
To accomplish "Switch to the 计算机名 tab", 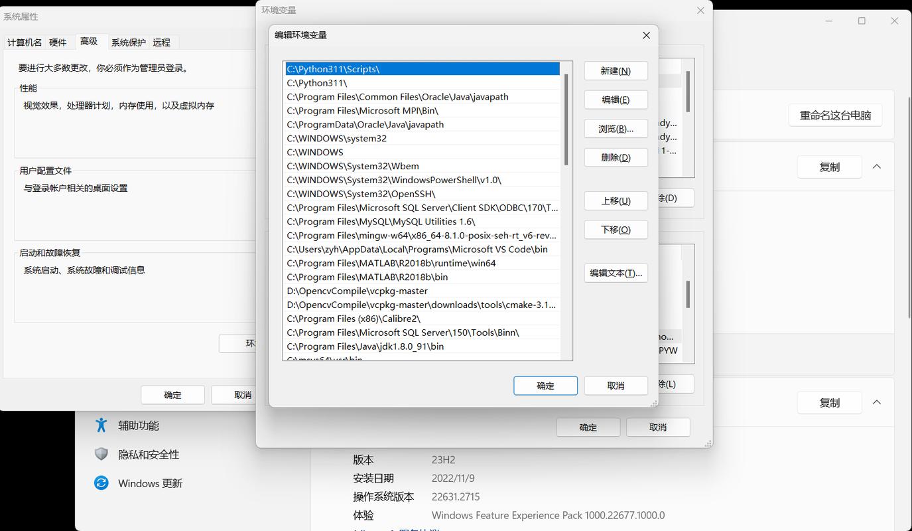I will tap(24, 42).
